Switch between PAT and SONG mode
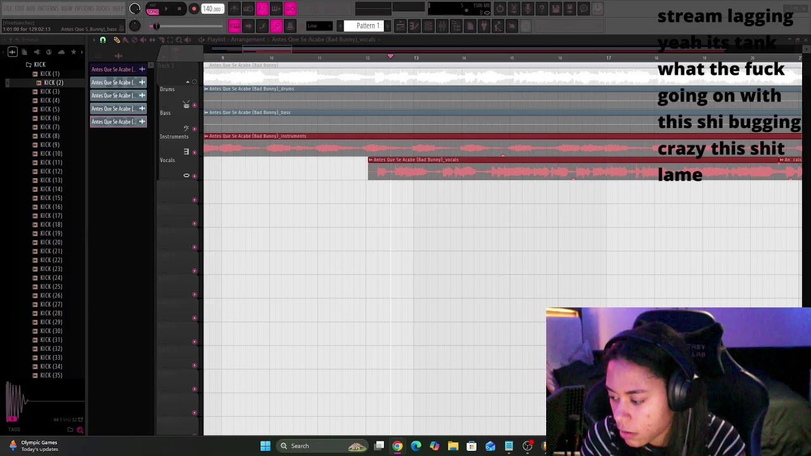 click(153, 9)
